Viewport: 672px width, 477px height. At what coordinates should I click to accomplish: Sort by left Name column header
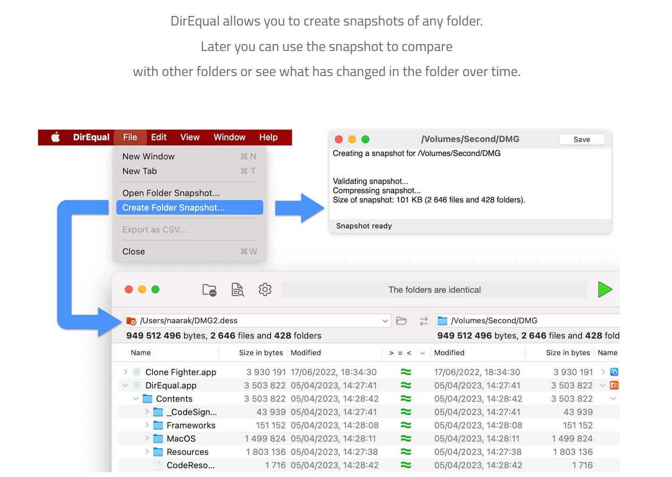(141, 353)
